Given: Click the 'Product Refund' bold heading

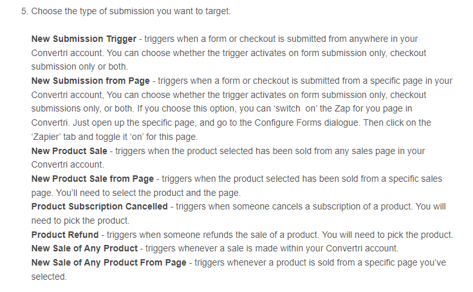Looking at the screenshot, I should point(65,235).
